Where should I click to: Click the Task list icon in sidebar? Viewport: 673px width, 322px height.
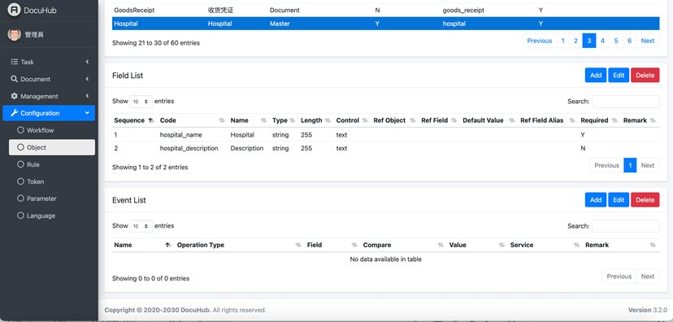point(14,62)
